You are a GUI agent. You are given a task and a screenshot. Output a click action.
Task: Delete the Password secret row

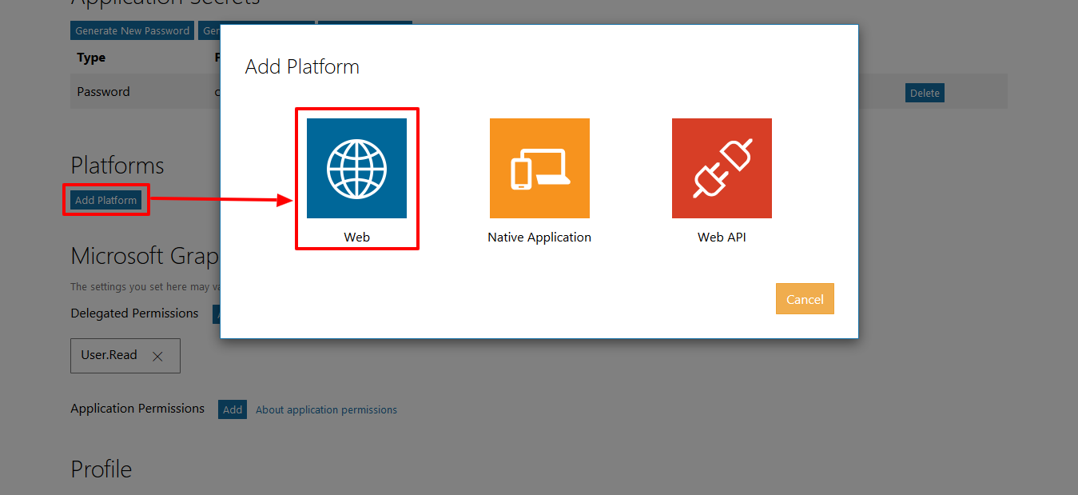pos(925,93)
